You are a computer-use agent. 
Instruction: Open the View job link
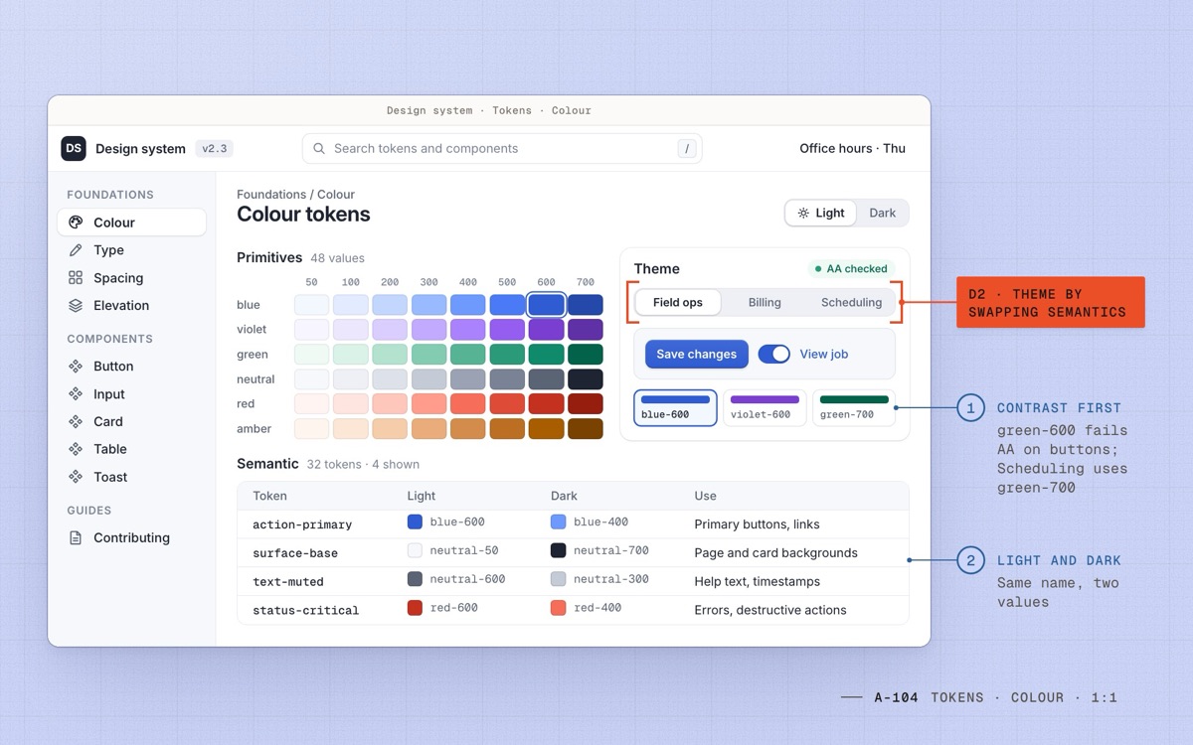824,354
